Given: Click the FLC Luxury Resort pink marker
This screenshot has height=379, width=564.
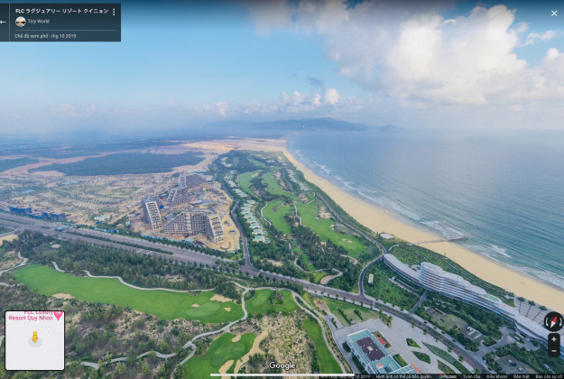Looking at the screenshot, I should [x=58, y=316].
